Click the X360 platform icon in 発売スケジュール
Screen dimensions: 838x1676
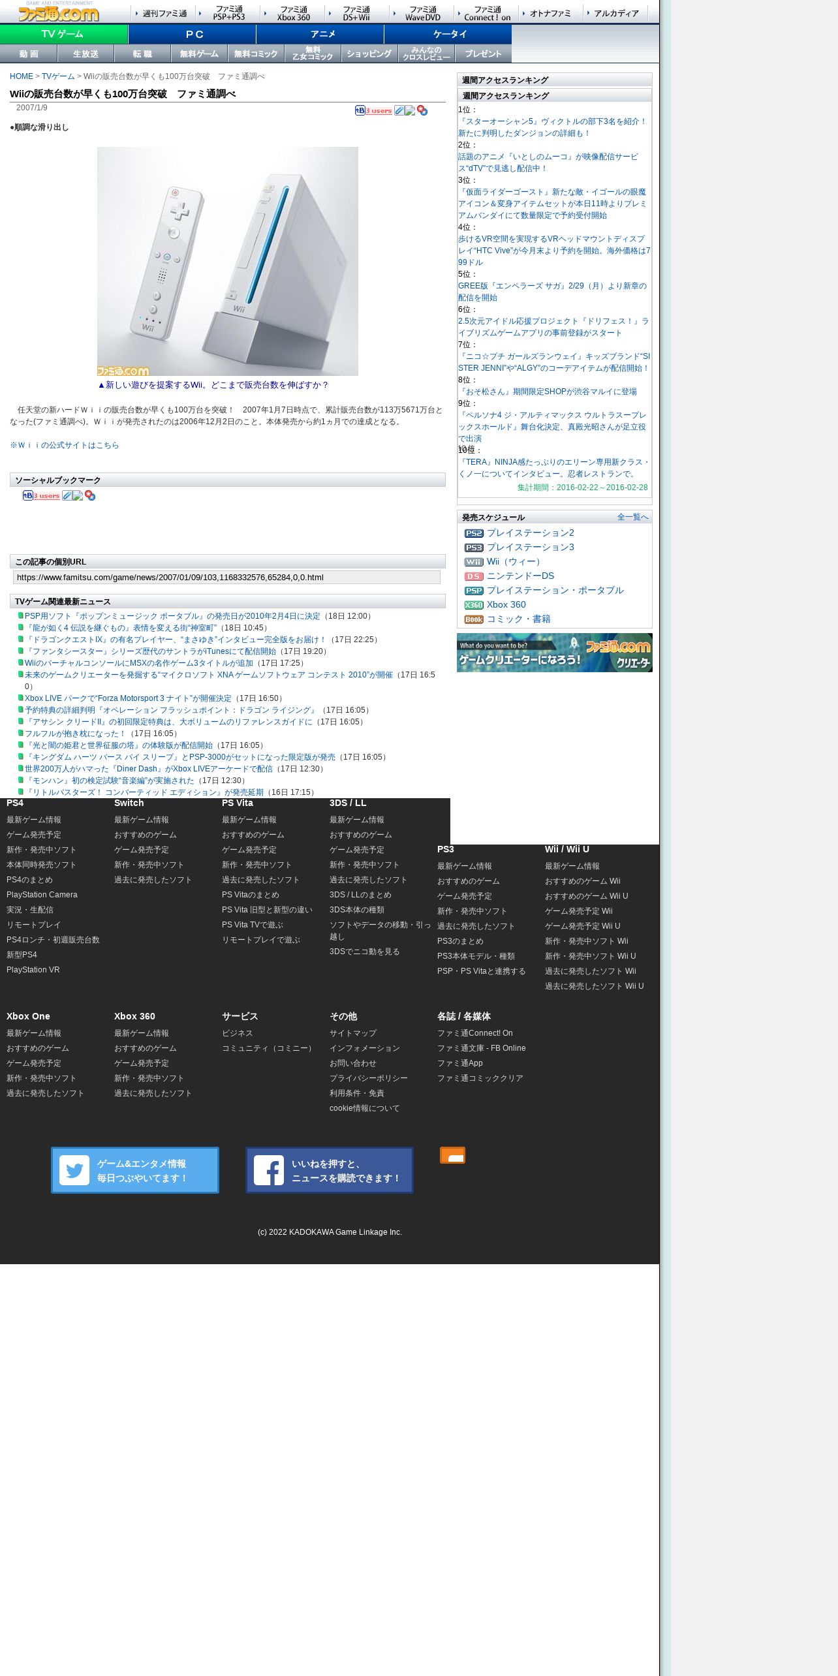(474, 605)
